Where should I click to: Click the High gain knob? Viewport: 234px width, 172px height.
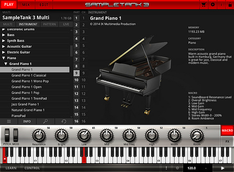click(x=152, y=135)
